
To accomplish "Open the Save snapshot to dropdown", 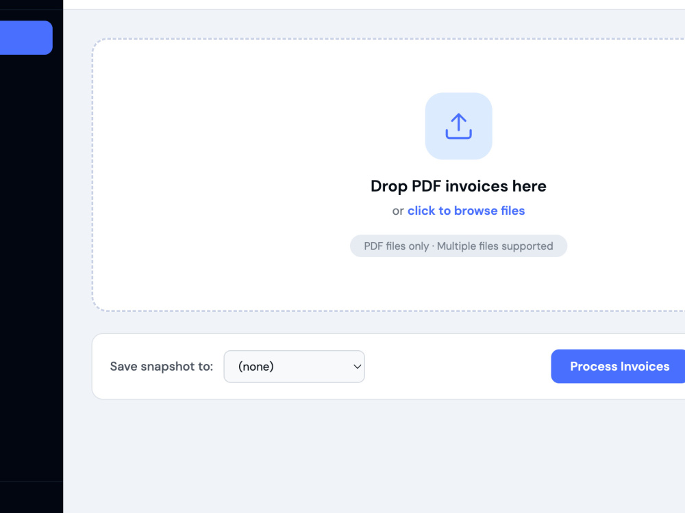I will (x=294, y=367).
